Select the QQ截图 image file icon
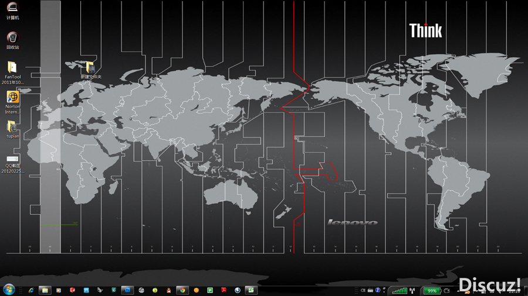Image resolution: width=528 pixels, height=296 pixels. (x=12, y=164)
